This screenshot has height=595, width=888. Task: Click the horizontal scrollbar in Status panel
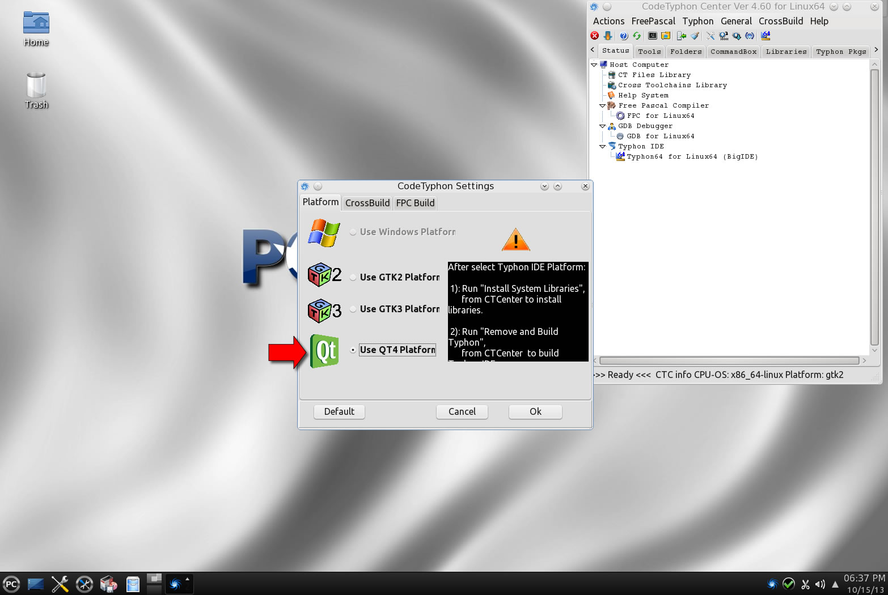tap(729, 360)
